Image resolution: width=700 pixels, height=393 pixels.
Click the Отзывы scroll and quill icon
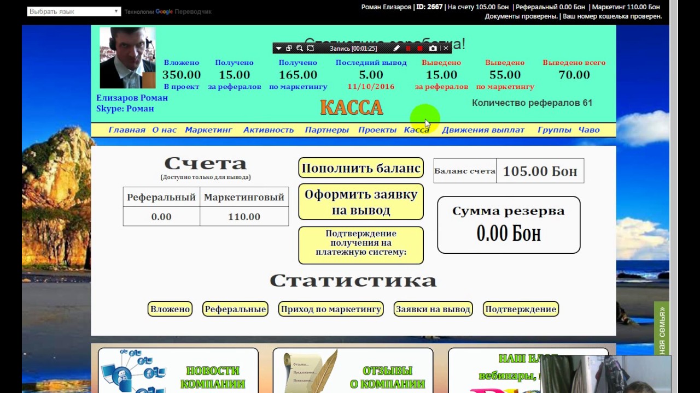click(x=312, y=372)
